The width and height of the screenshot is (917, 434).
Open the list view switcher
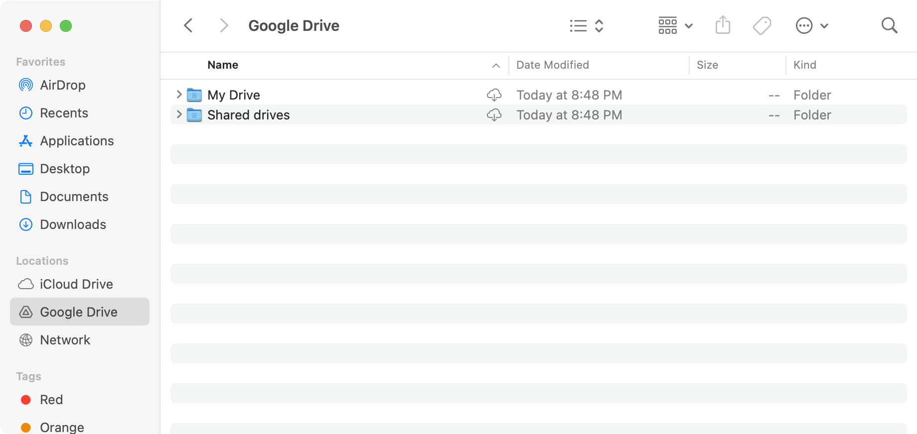pyautogui.click(x=587, y=25)
